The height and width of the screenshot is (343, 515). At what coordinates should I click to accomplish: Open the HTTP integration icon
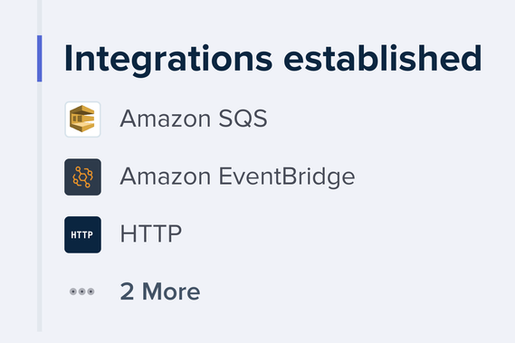pos(82,234)
